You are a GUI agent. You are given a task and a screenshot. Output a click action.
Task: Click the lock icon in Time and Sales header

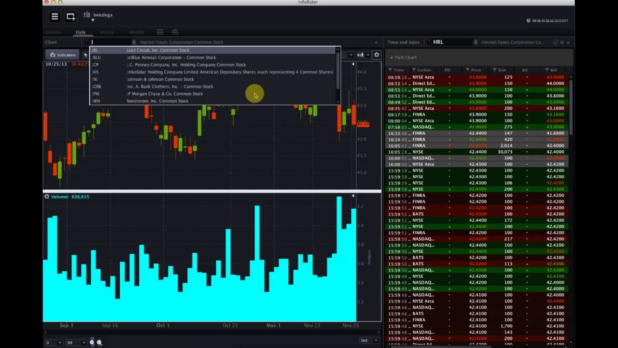point(476,42)
